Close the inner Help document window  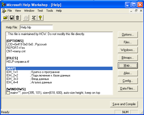[141, 11]
